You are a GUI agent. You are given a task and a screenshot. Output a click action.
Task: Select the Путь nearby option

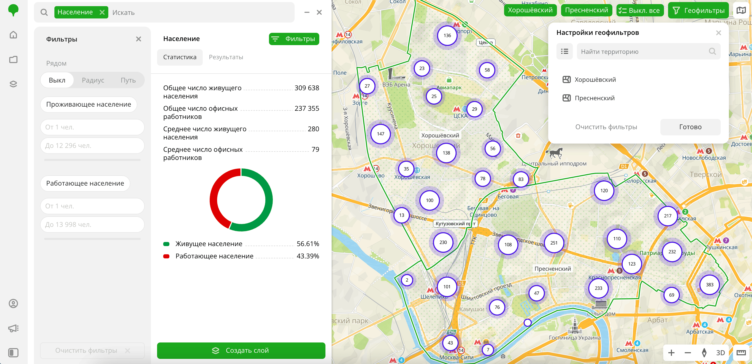pos(128,80)
